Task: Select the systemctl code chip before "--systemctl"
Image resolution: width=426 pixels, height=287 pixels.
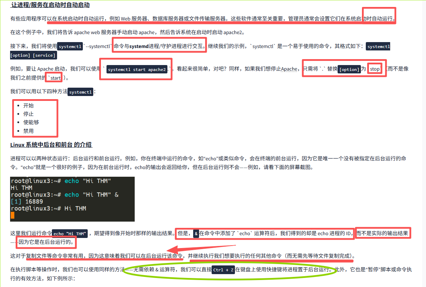Action: pyautogui.click(x=70, y=47)
